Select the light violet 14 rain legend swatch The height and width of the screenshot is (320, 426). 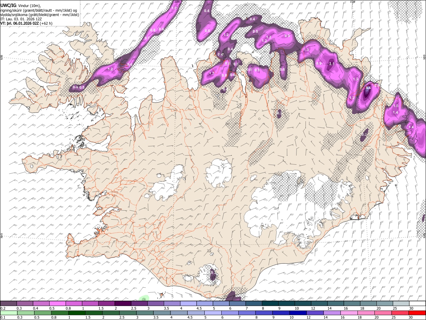point(331,313)
